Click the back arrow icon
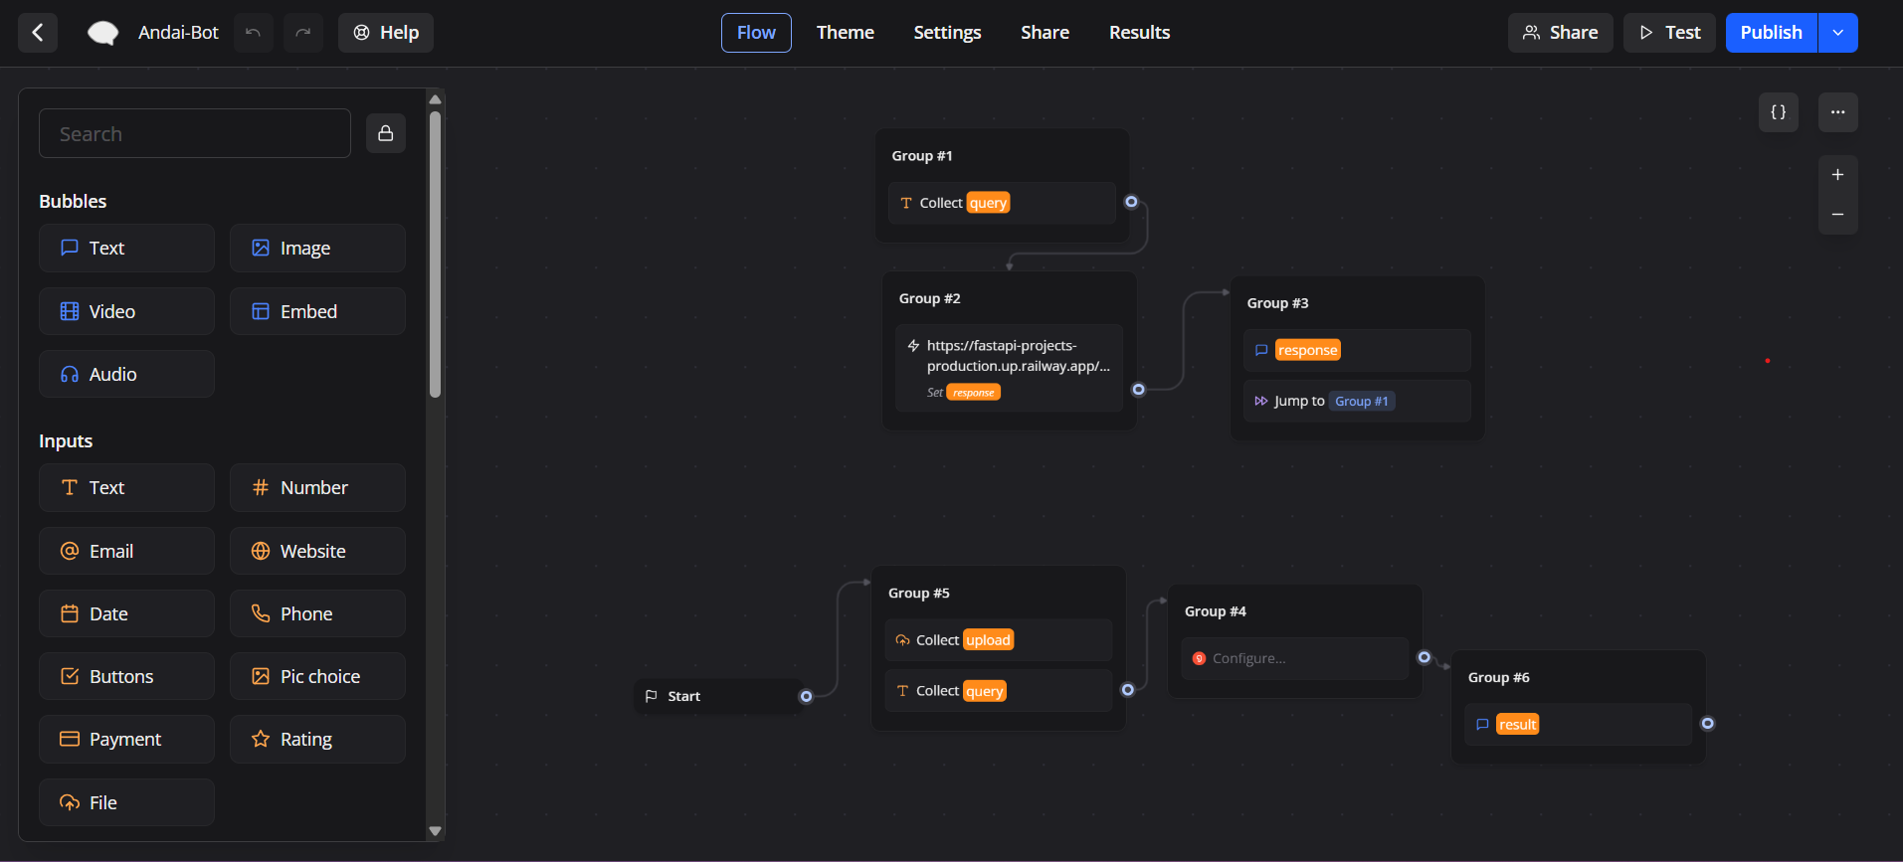 tap(38, 33)
